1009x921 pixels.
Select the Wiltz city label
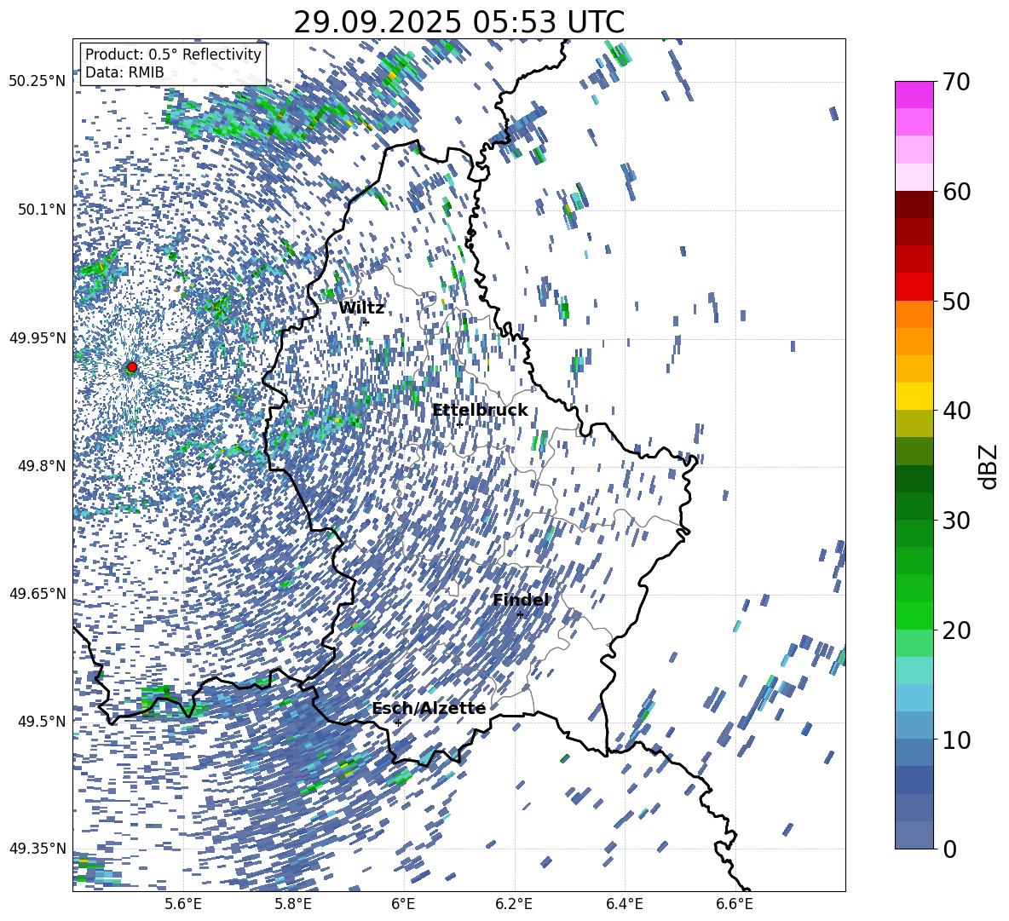pyautogui.click(x=361, y=308)
